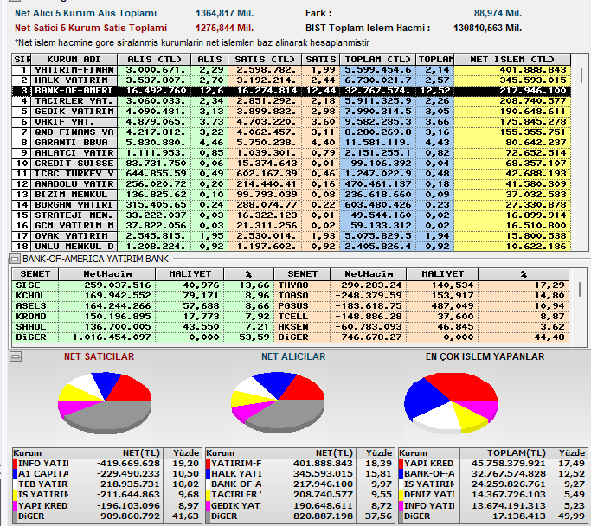Select the ANADOLU YATIR row
Viewport: 591px width, 526px height.
(x=291, y=184)
